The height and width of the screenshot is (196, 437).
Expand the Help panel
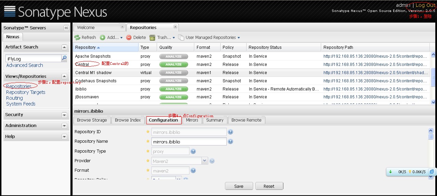[64, 137]
